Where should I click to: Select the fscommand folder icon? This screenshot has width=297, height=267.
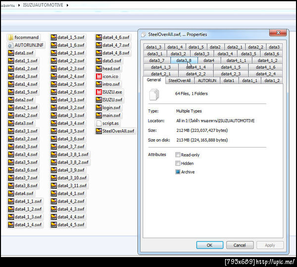[11, 37]
